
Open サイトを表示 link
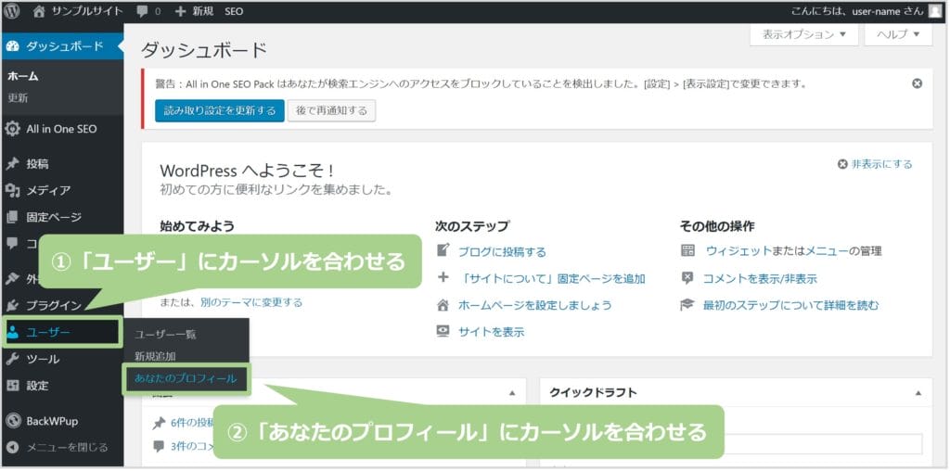(x=492, y=332)
